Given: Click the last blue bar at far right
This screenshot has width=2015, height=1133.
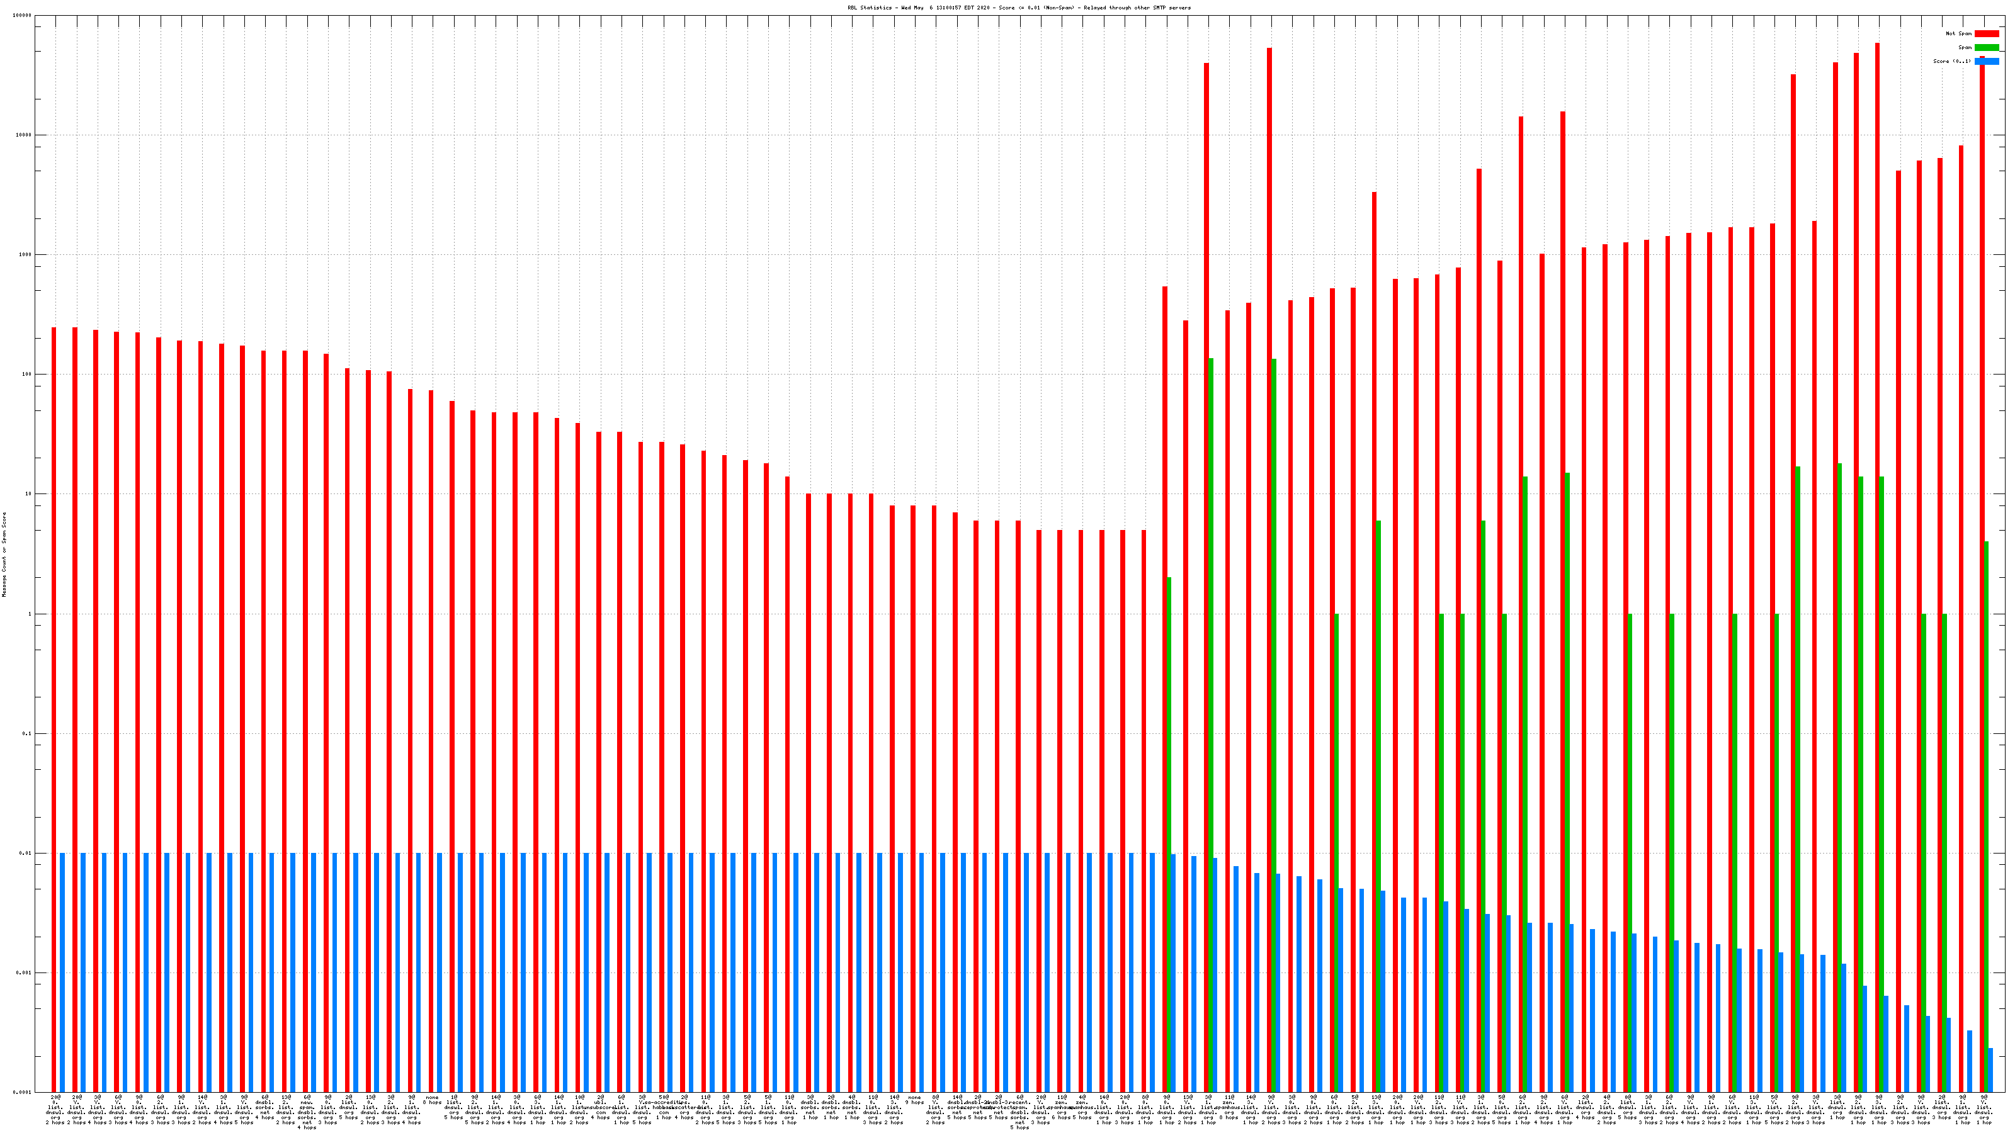Looking at the screenshot, I should pyautogui.click(x=1990, y=1069).
